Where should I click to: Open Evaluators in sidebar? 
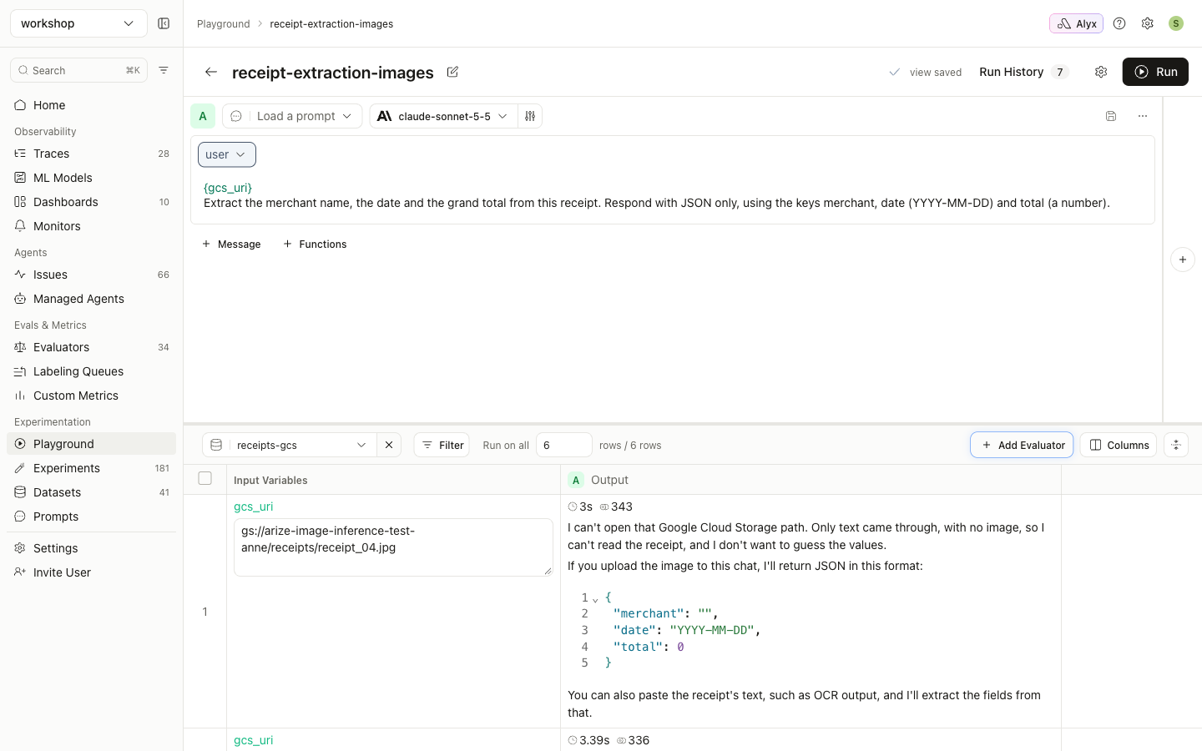(92, 347)
